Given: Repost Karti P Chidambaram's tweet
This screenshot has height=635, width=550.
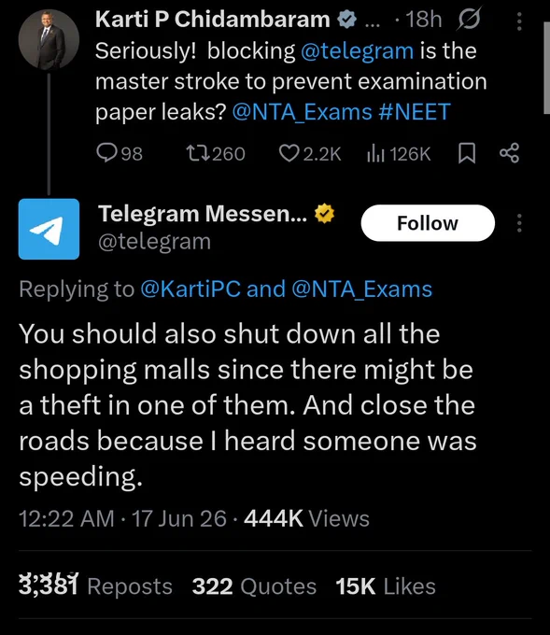Looking at the screenshot, I should click(216, 154).
